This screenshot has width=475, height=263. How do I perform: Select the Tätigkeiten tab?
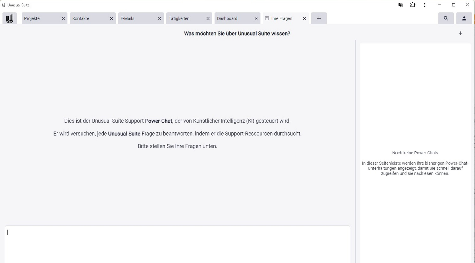(185, 18)
